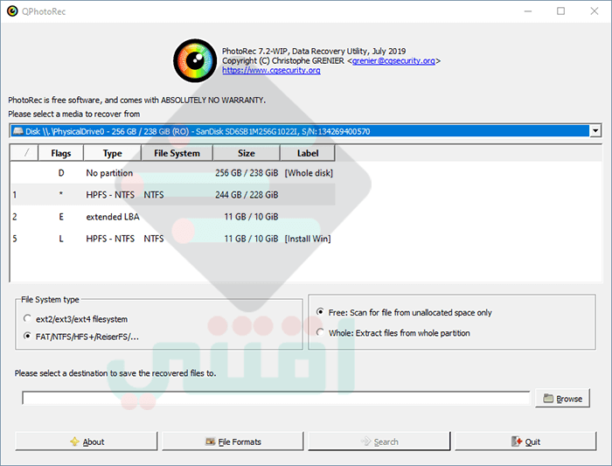This screenshot has height=466, width=612.
Task: Sort by the File System column header
Action: pos(177,153)
